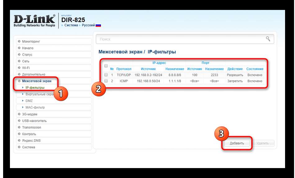Expand the 3G-модем menu section
The height and width of the screenshot is (178, 295).
(54, 114)
